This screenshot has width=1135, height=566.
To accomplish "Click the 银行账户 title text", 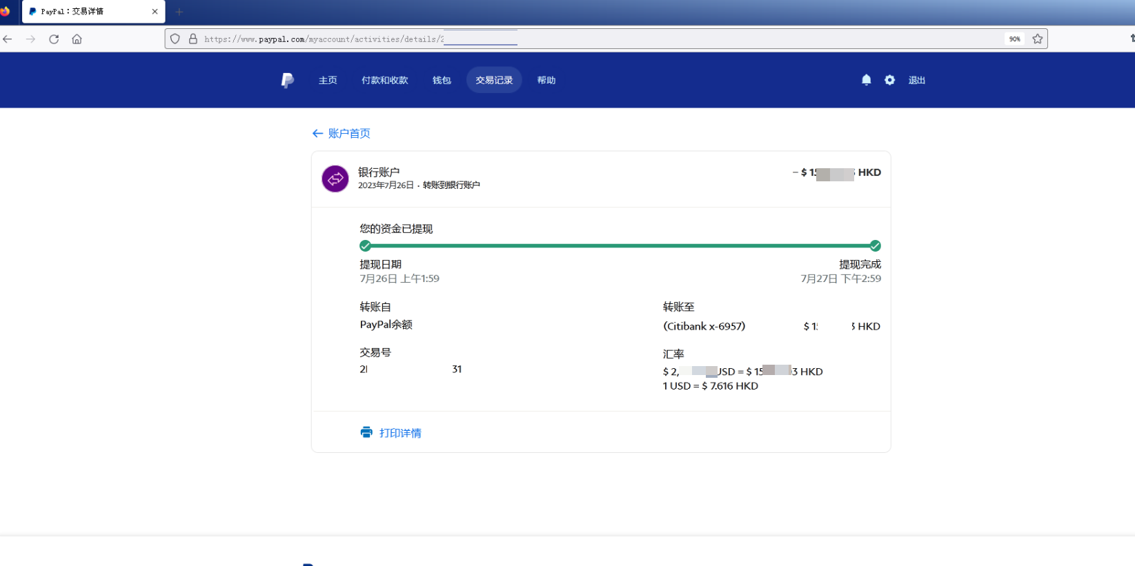I will pyautogui.click(x=379, y=172).
